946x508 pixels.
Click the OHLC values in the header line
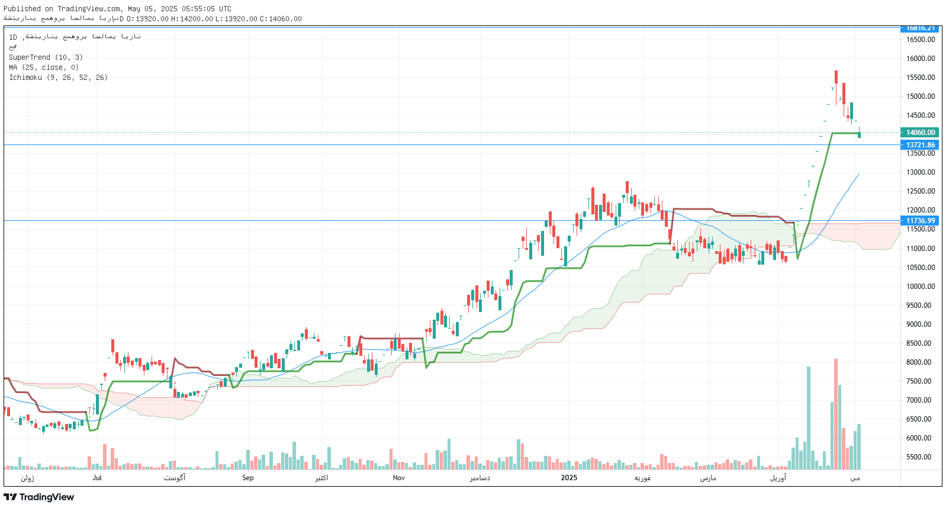[x=214, y=19]
